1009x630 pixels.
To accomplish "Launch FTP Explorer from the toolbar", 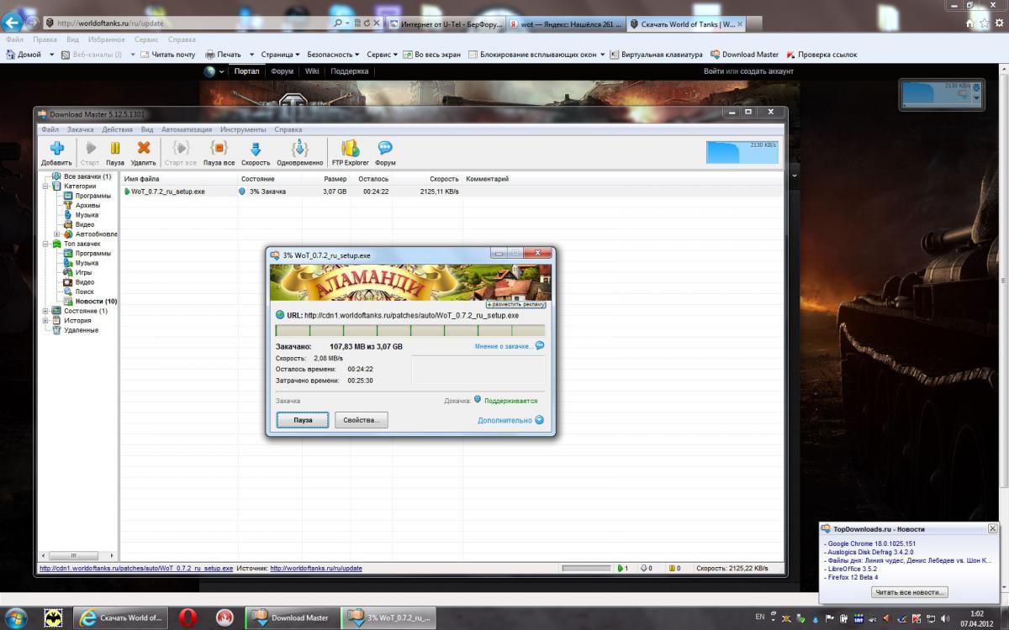I will pyautogui.click(x=350, y=152).
